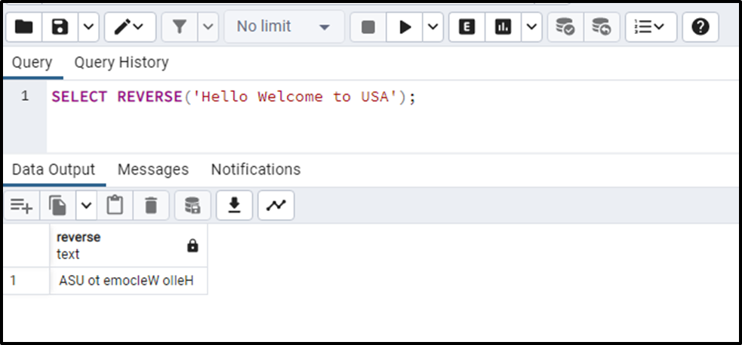Add a row in Data Output
This screenshot has height=345, width=742.
[x=22, y=206]
